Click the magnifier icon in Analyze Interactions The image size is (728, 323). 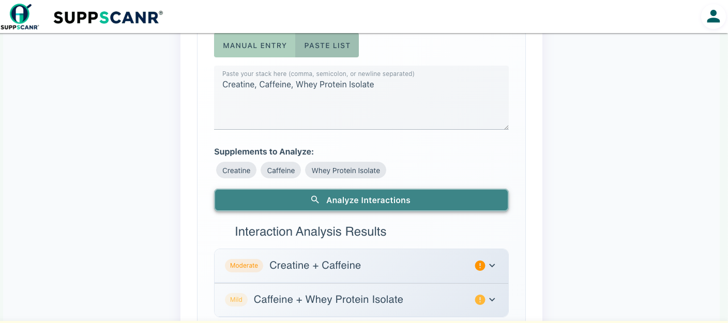315,199
